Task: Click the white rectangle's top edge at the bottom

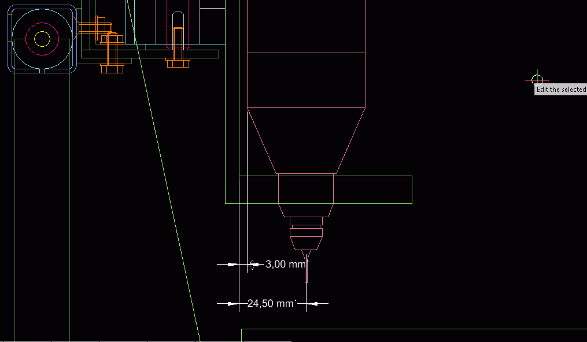Action: tap(405, 329)
